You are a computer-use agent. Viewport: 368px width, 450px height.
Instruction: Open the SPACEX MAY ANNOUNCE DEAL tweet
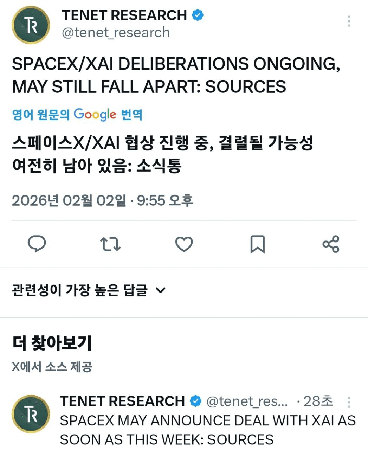207,430
